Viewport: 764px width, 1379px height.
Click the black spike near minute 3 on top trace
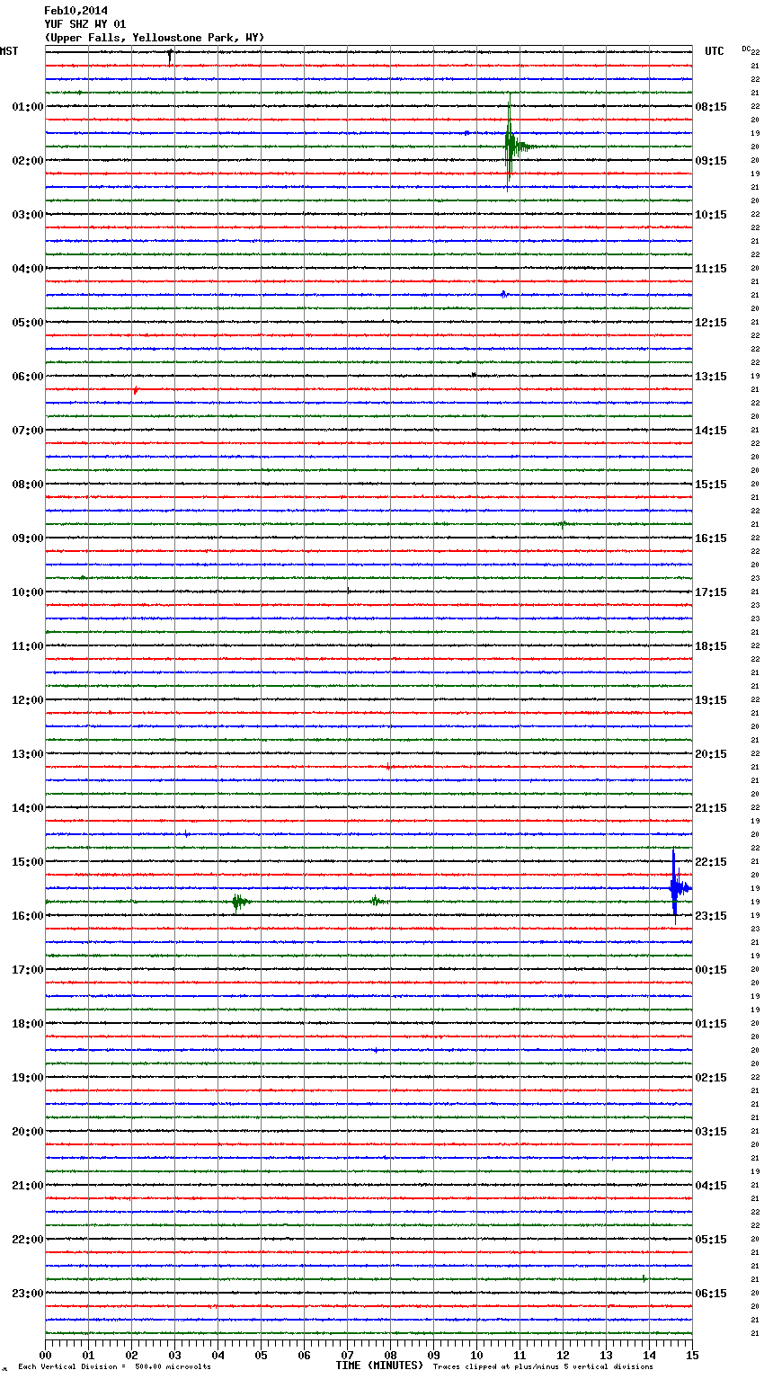click(x=170, y=57)
